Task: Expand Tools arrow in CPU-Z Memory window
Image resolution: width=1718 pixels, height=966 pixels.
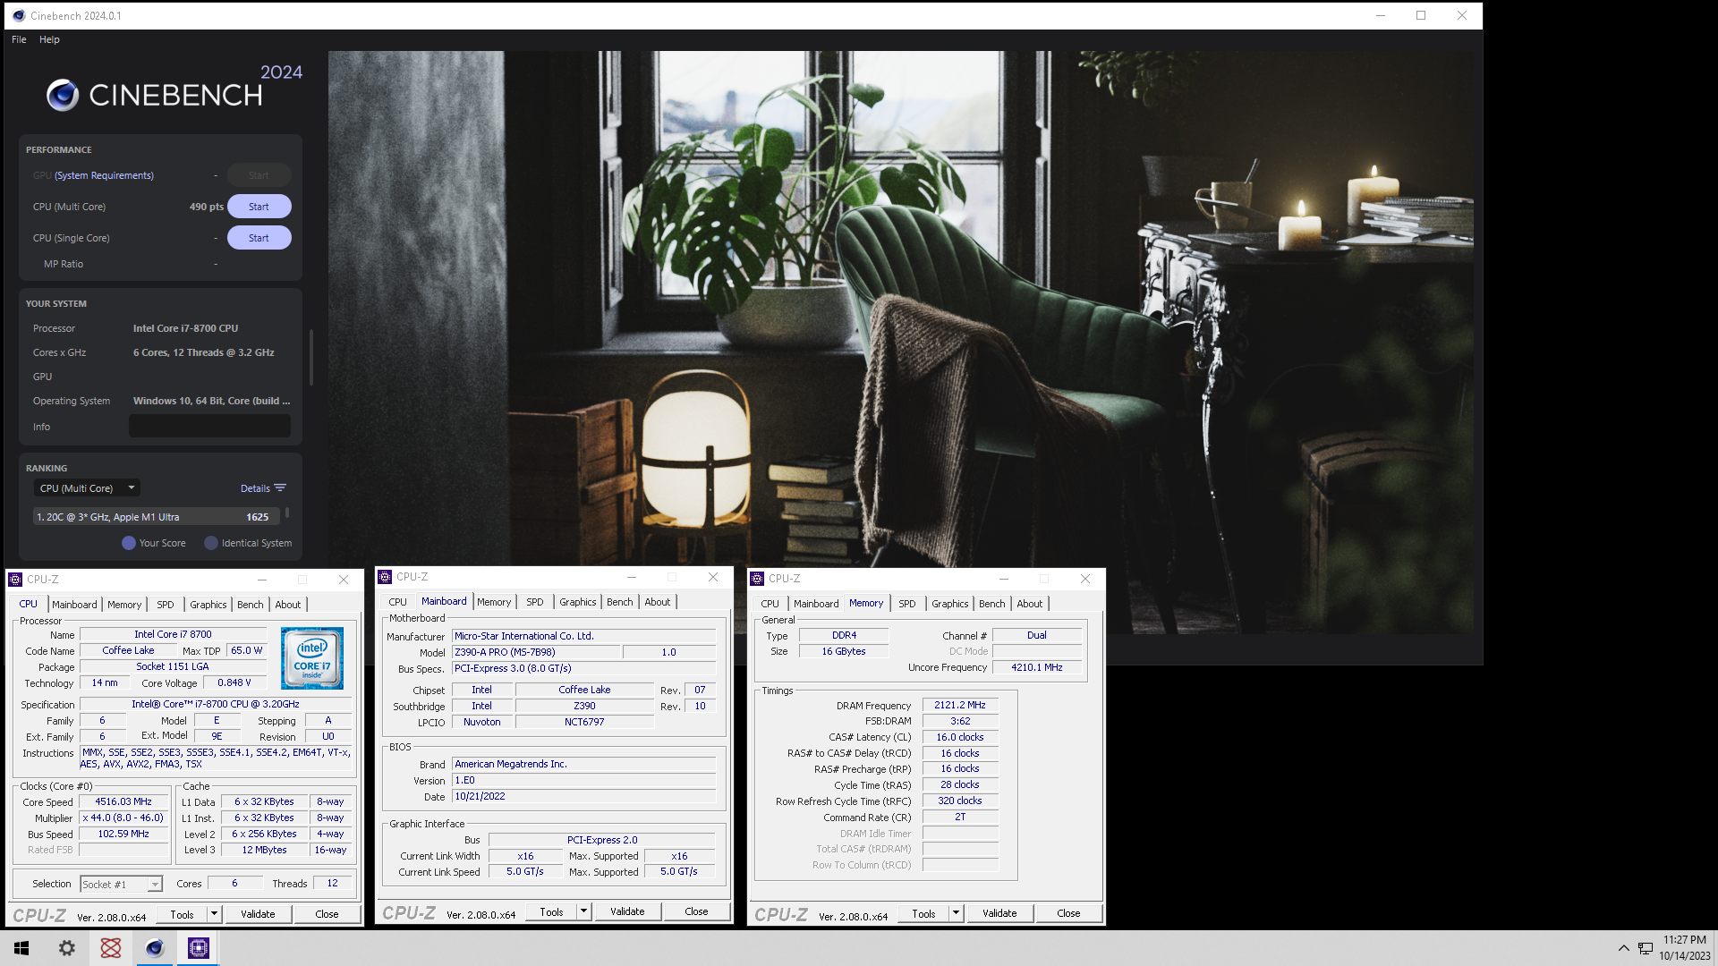Action: point(956,913)
